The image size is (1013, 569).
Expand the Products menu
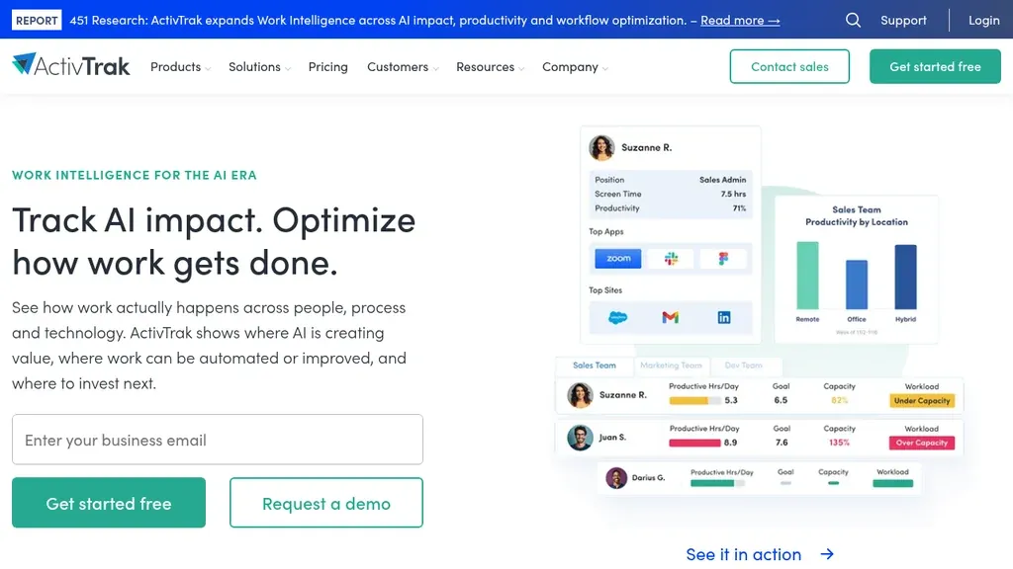(x=180, y=67)
